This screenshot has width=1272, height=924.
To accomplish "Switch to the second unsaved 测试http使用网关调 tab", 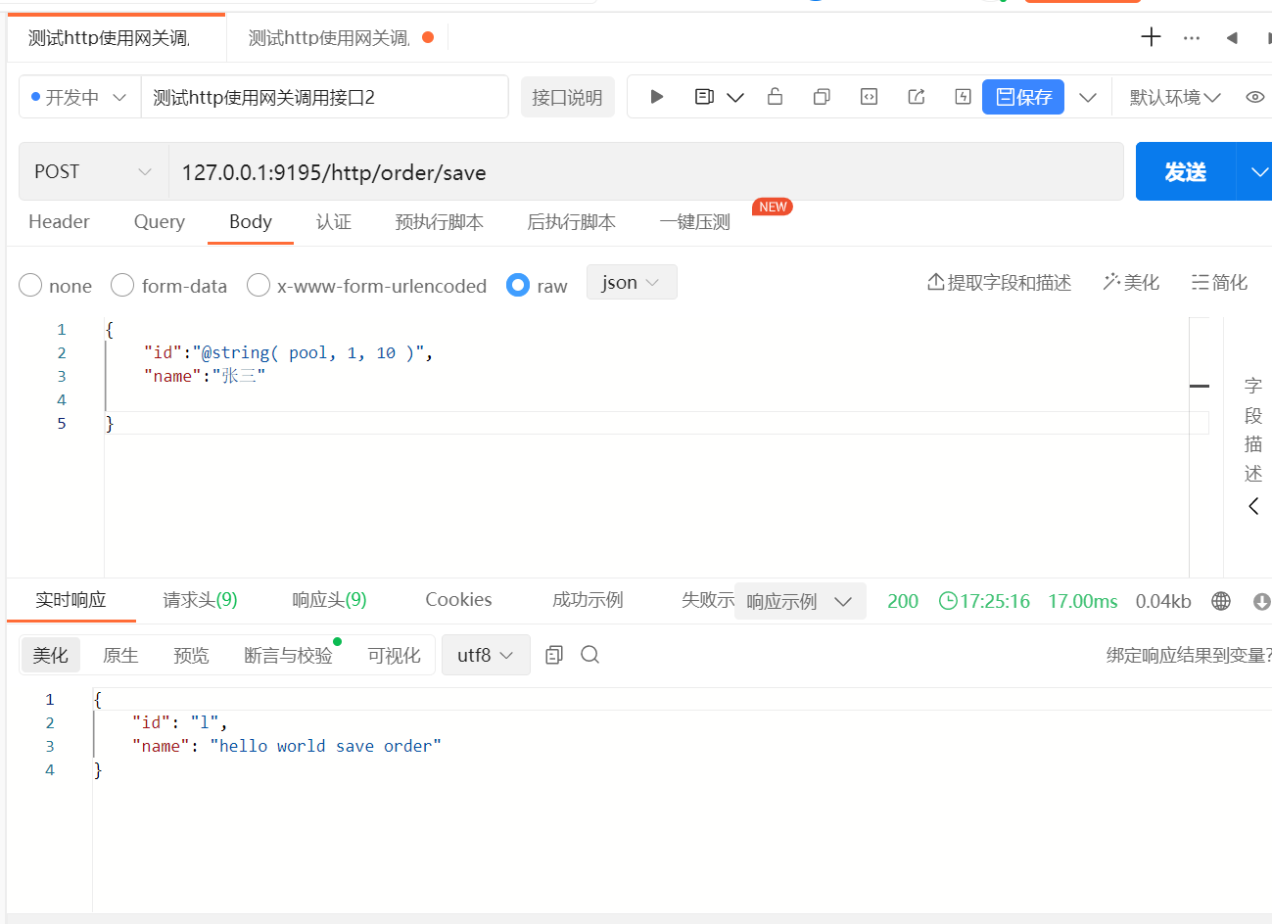I will click(338, 38).
